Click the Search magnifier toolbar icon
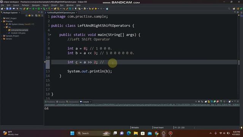The image size is (243, 137). pyautogui.click(x=58, y=9)
